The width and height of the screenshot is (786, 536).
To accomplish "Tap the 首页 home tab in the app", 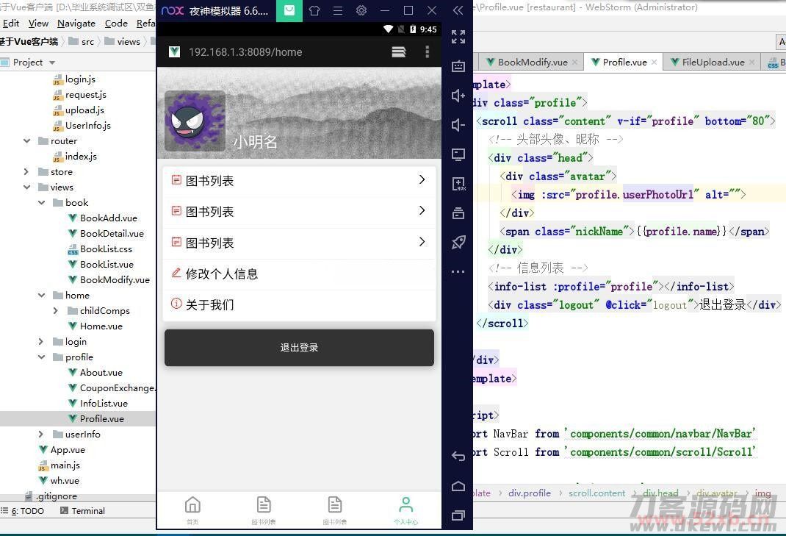I will coord(192,509).
